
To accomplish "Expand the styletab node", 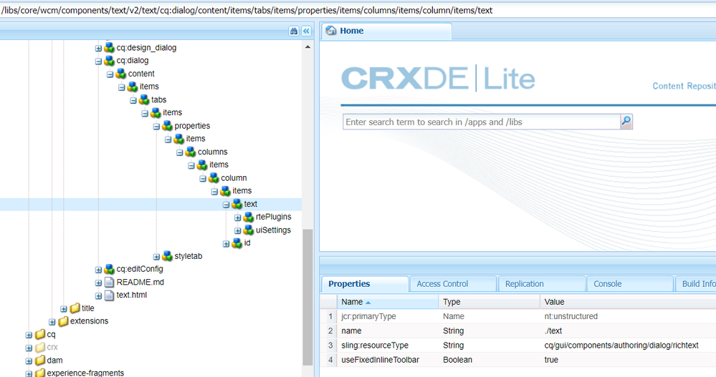I will pyautogui.click(x=157, y=256).
